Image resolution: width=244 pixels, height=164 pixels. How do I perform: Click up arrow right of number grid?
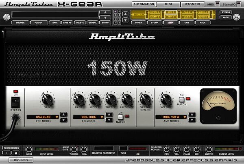click(125, 14)
